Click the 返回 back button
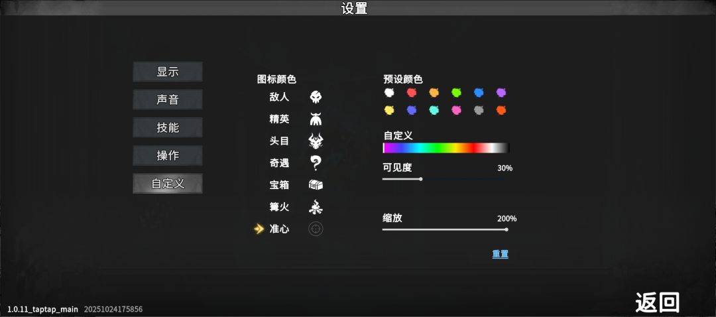Screen dimensions: 716x317 pos(658,302)
